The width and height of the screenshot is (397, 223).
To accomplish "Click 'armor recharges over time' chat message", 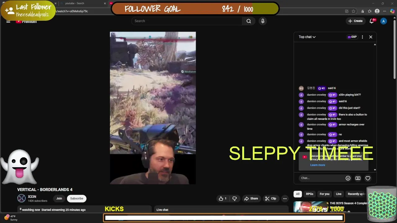I will pos(336,126).
